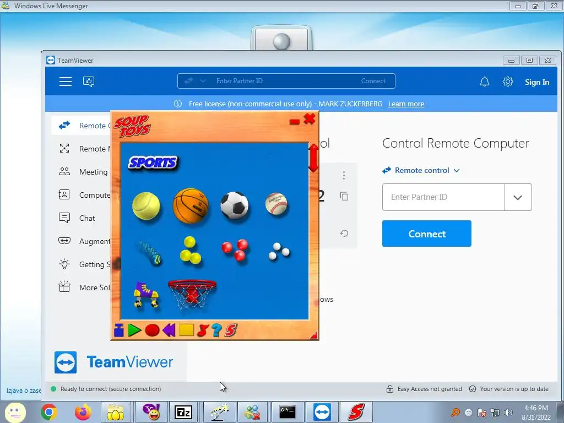Pick the blue striped tube toy
Screen dimensions: 564x423
149,252
